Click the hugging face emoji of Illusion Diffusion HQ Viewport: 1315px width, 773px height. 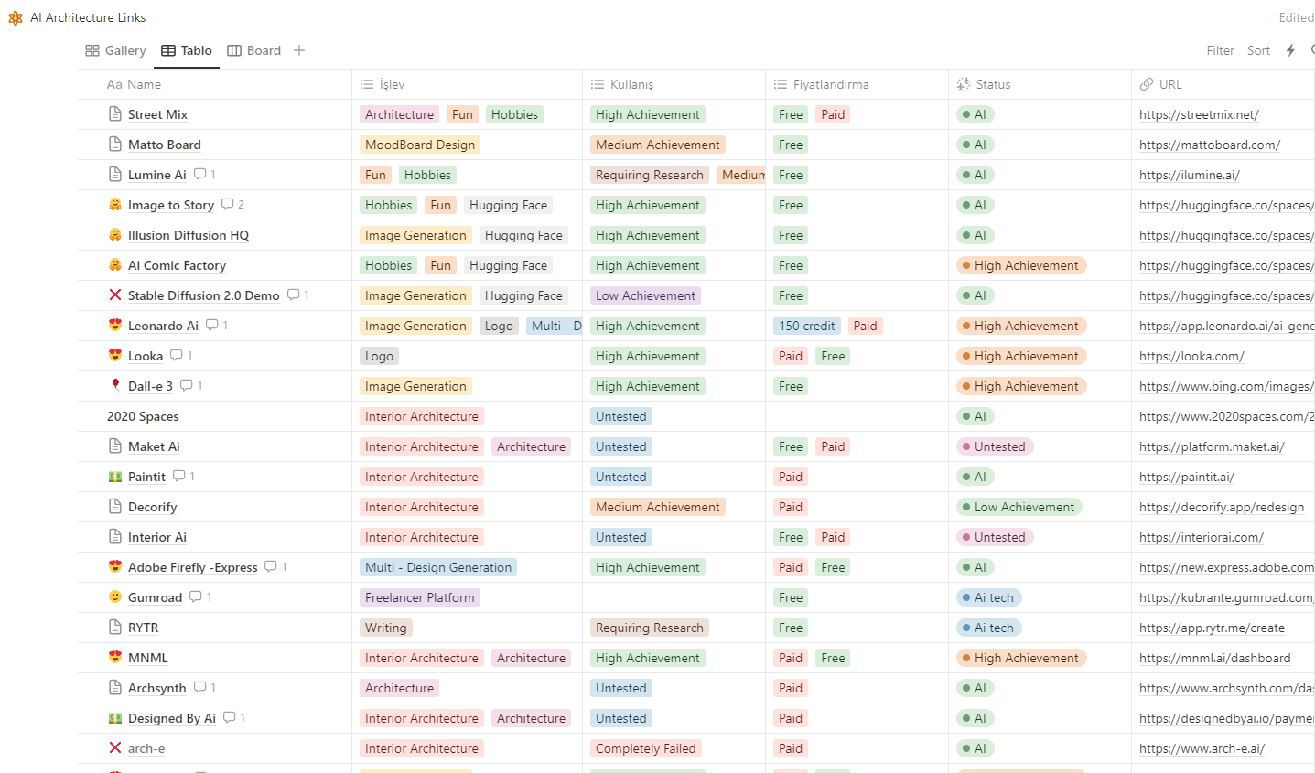tap(115, 235)
